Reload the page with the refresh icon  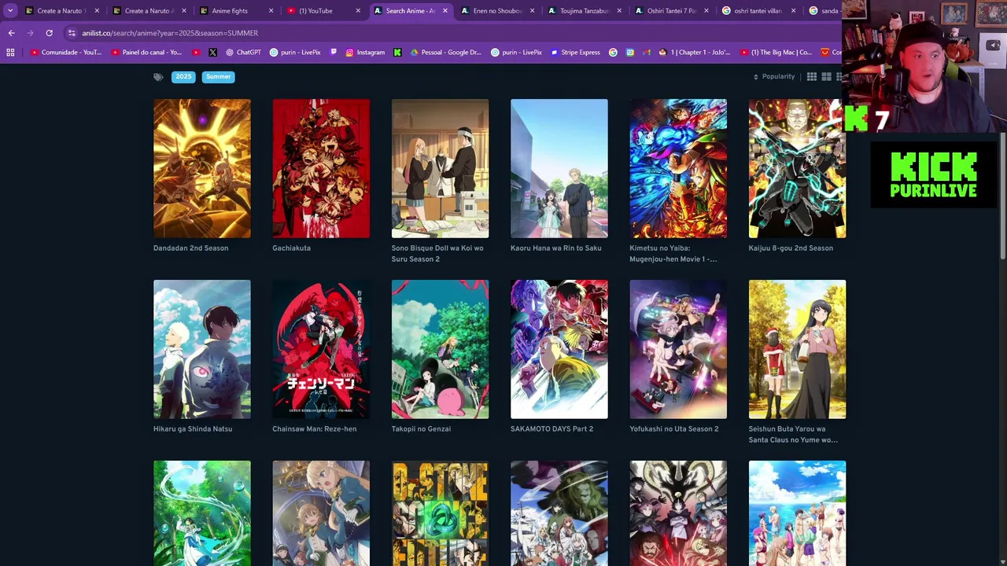tap(49, 33)
